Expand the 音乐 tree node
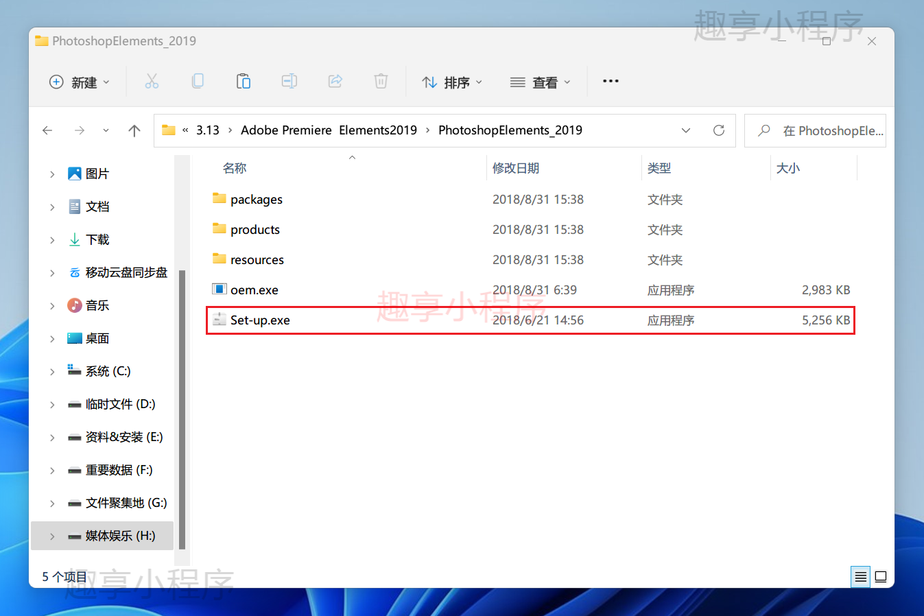Image resolution: width=924 pixels, height=616 pixels. click(x=52, y=306)
